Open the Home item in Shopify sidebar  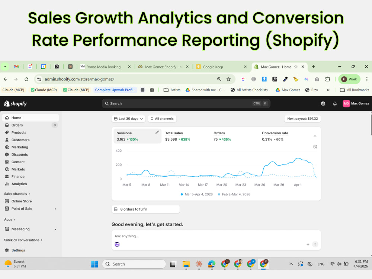click(31, 118)
